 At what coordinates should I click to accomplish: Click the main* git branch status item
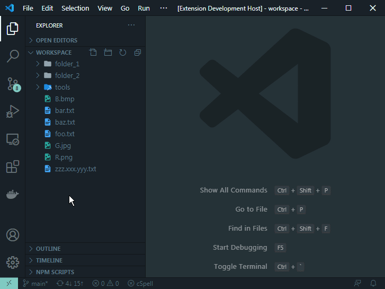(35, 283)
